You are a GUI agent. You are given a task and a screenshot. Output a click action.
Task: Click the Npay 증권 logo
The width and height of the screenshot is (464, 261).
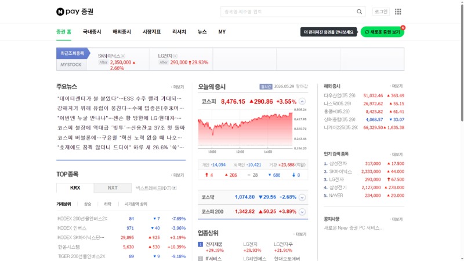[x=75, y=12]
